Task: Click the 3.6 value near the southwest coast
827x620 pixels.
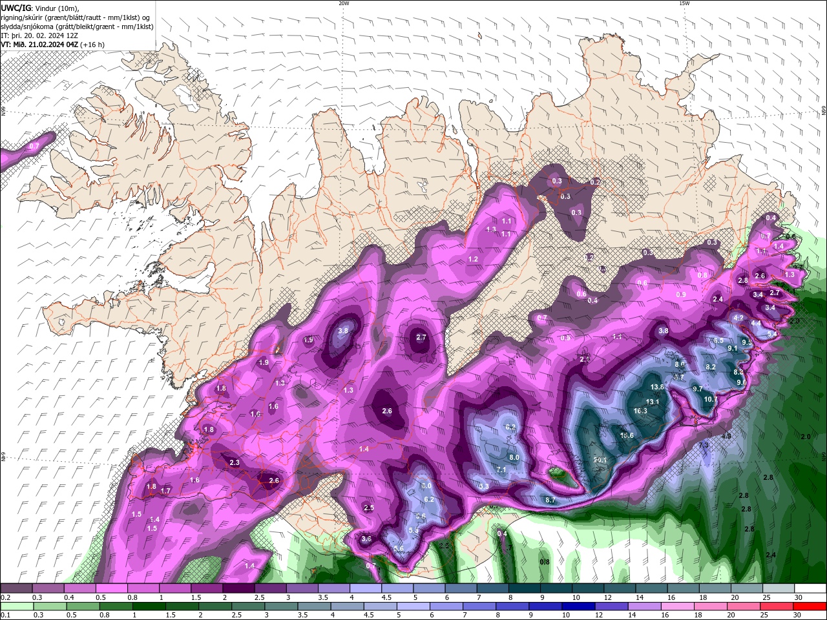Action: pyautogui.click(x=366, y=539)
